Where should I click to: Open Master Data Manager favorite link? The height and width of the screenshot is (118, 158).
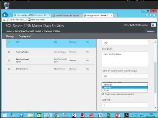[17, 20]
